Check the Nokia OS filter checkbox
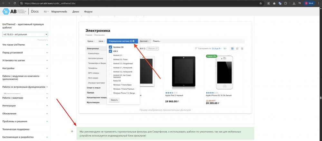 pyautogui.click(x=110, y=81)
